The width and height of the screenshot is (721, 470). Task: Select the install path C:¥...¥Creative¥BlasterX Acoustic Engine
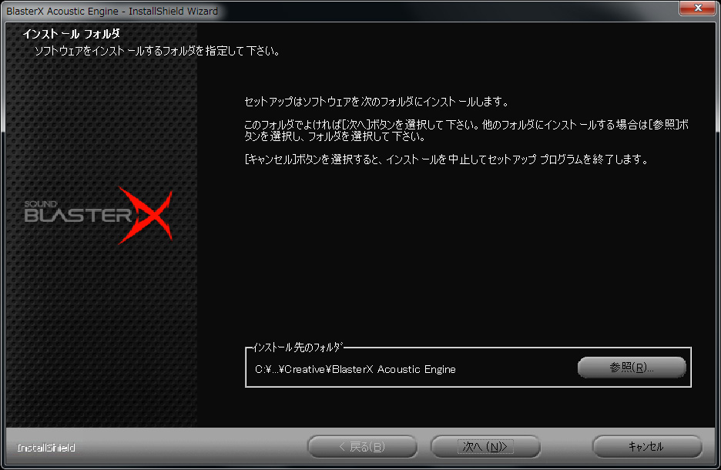coord(355,369)
